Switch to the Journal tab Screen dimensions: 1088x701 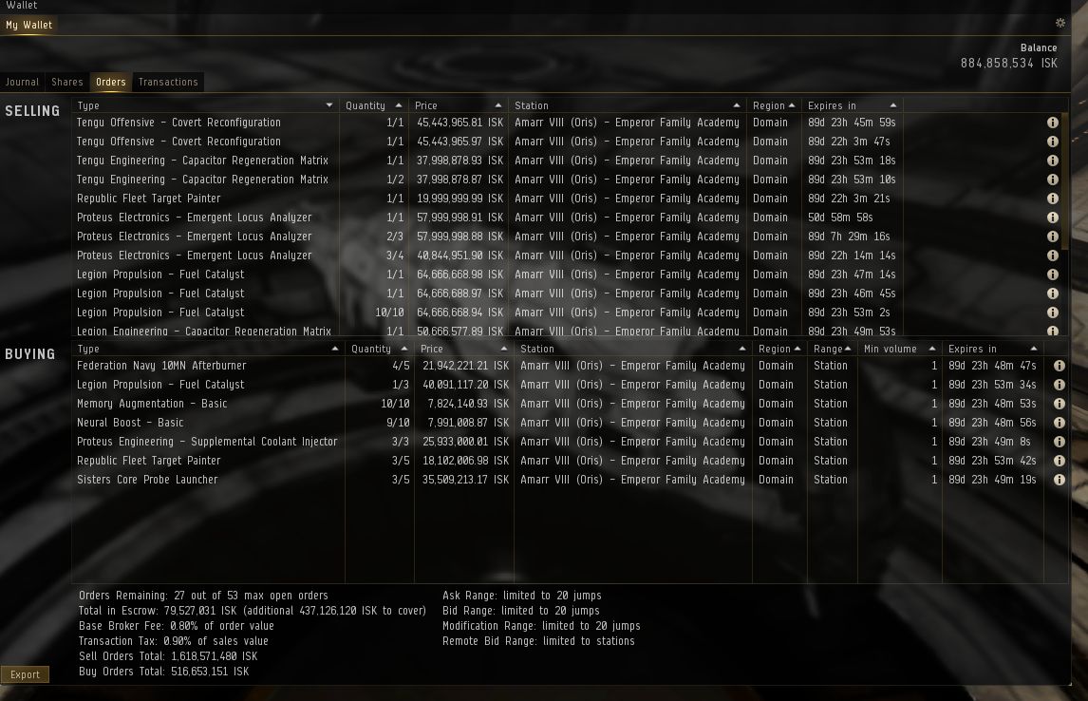pyautogui.click(x=23, y=82)
